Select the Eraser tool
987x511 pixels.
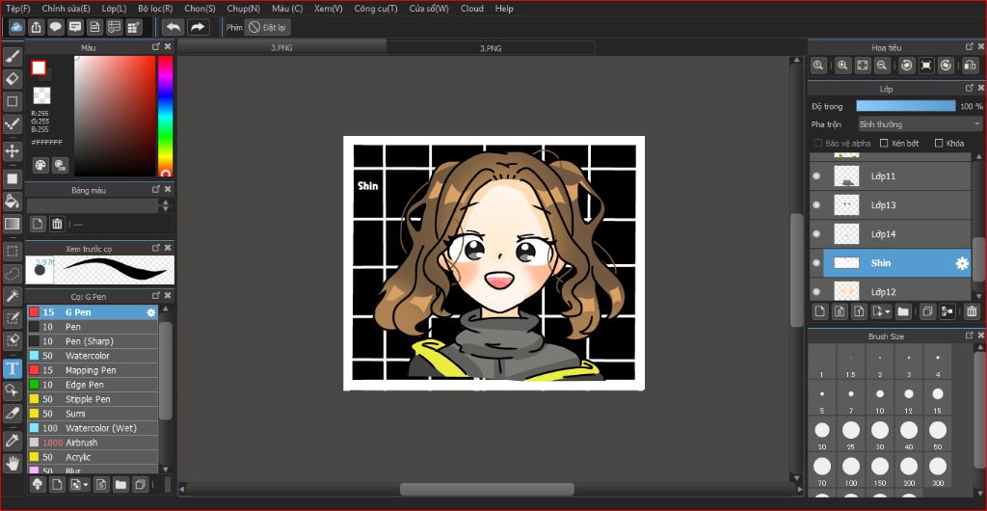click(x=12, y=79)
